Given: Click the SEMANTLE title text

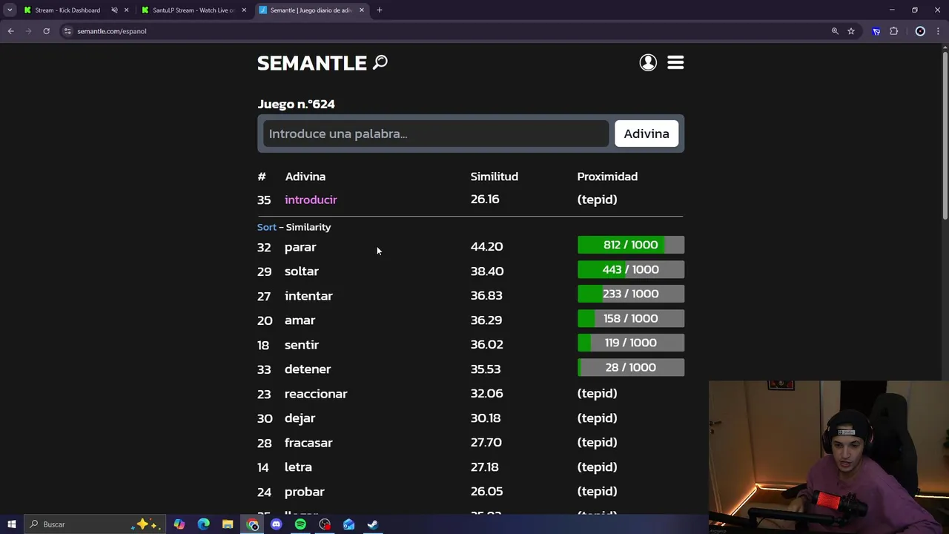Looking at the screenshot, I should click(312, 63).
